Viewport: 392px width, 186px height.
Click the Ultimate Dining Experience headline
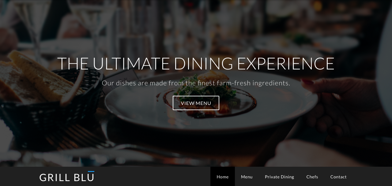(x=196, y=63)
